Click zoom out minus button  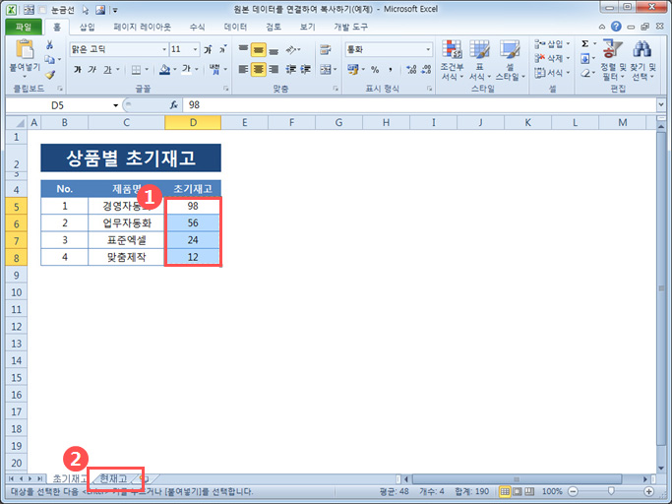pyautogui.click(x=573, y=491)
